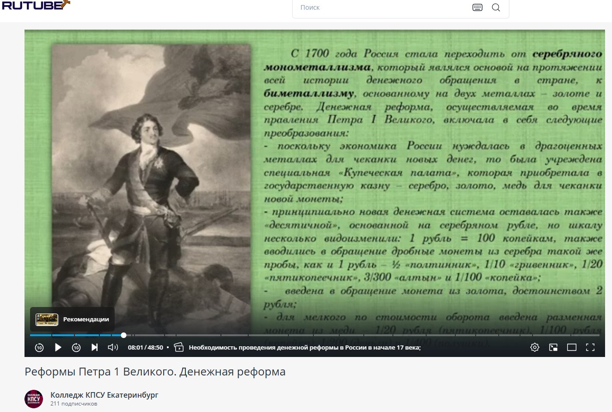Switch to theater mode
612x412 pixels.
(572, 347)
